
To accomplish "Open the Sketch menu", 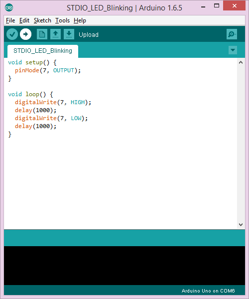I will (42, 20).
